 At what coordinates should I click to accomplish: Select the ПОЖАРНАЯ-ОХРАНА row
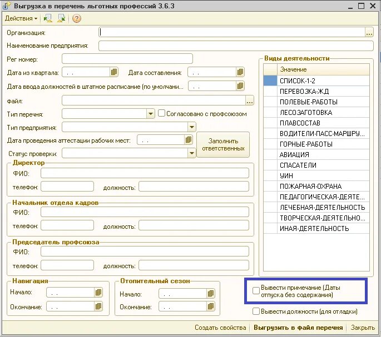[x=316, y=187]
